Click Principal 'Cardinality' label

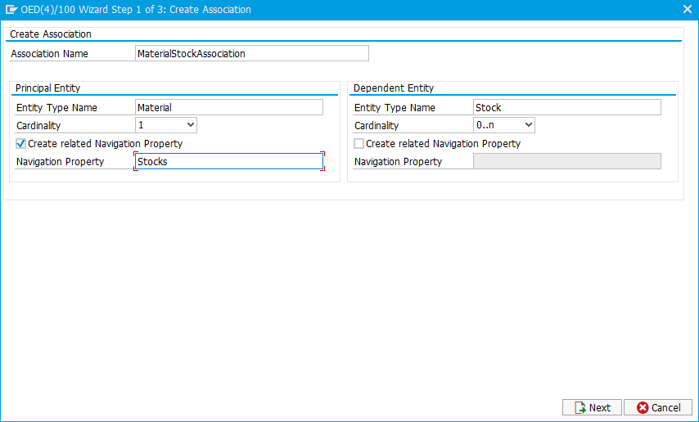(38, 125)
